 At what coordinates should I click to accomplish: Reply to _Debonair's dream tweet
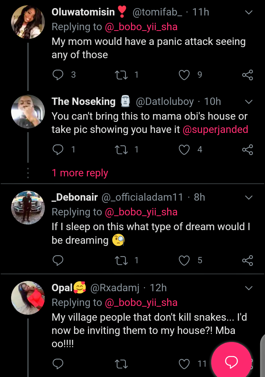[x=58, y=261]
